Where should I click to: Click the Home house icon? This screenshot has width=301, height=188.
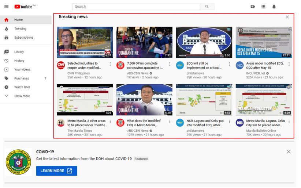[x=6, y=20]
